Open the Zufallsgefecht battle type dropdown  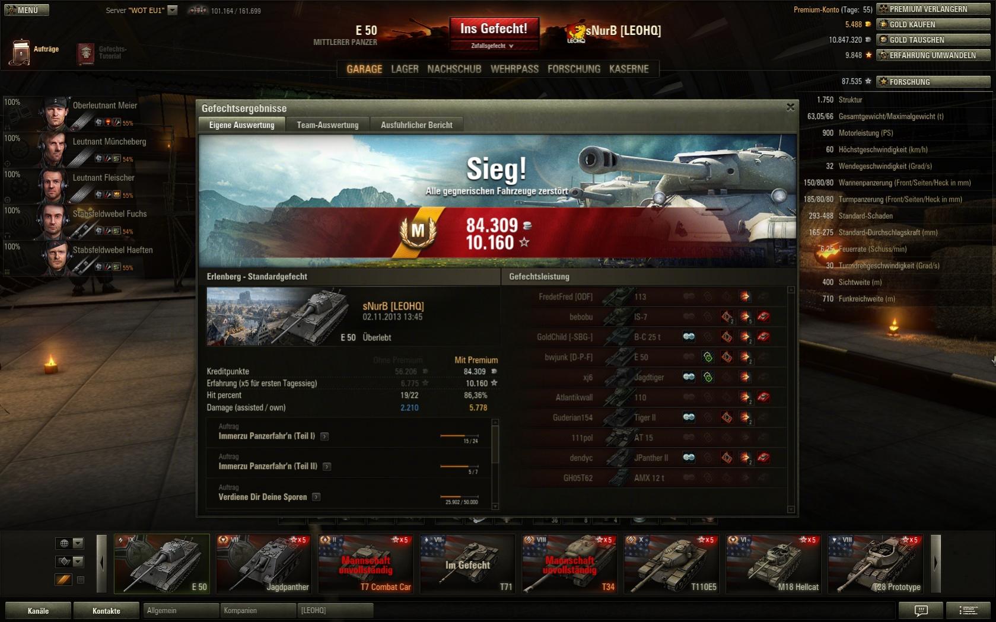pyautogui.click(x=494, y=46)
